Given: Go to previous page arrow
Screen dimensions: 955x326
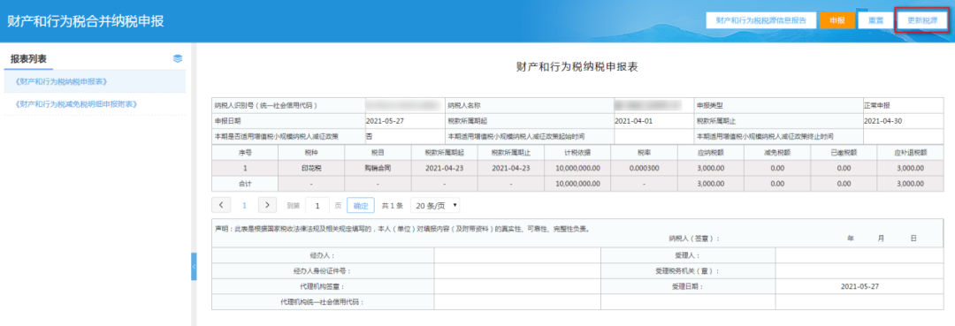Looking at the screenshot, I should point(221,205).
